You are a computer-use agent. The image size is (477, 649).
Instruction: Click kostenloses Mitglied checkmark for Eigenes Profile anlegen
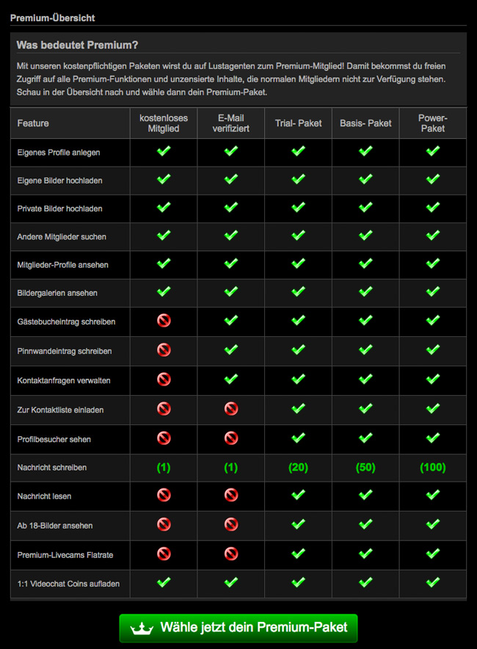point(164,151)
